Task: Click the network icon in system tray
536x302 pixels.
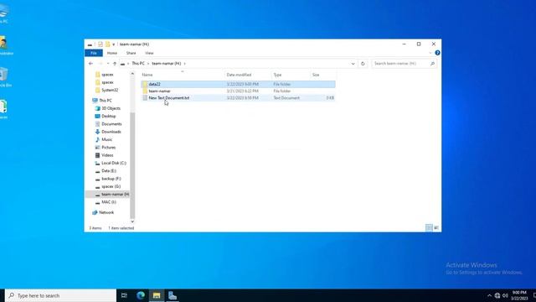Action: click(497, 295)
